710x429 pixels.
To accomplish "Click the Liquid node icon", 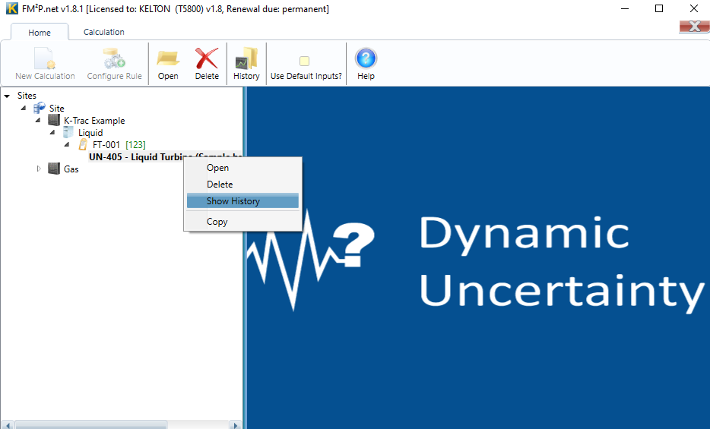I will click(x=68, y=132).
